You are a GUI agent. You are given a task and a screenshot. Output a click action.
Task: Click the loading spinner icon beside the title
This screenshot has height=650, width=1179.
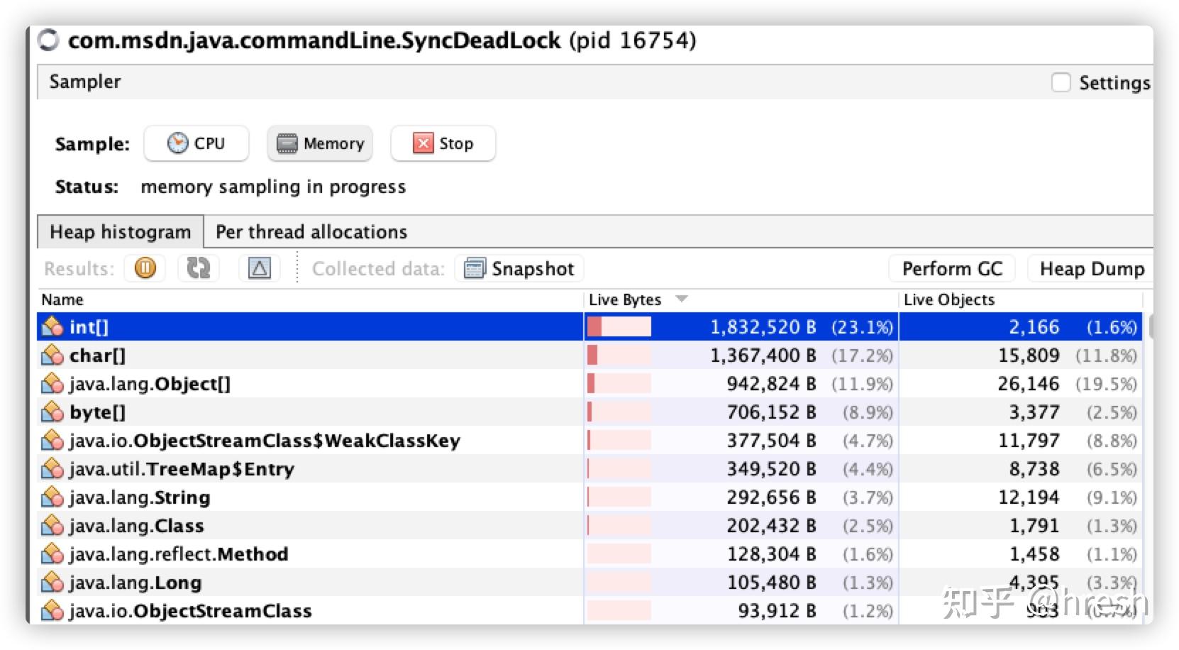[x=49, y=40]
